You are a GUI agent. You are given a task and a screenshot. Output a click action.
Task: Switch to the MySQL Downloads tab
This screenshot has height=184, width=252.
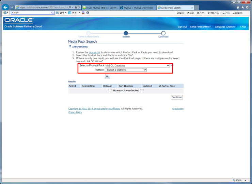pos(138,8)
